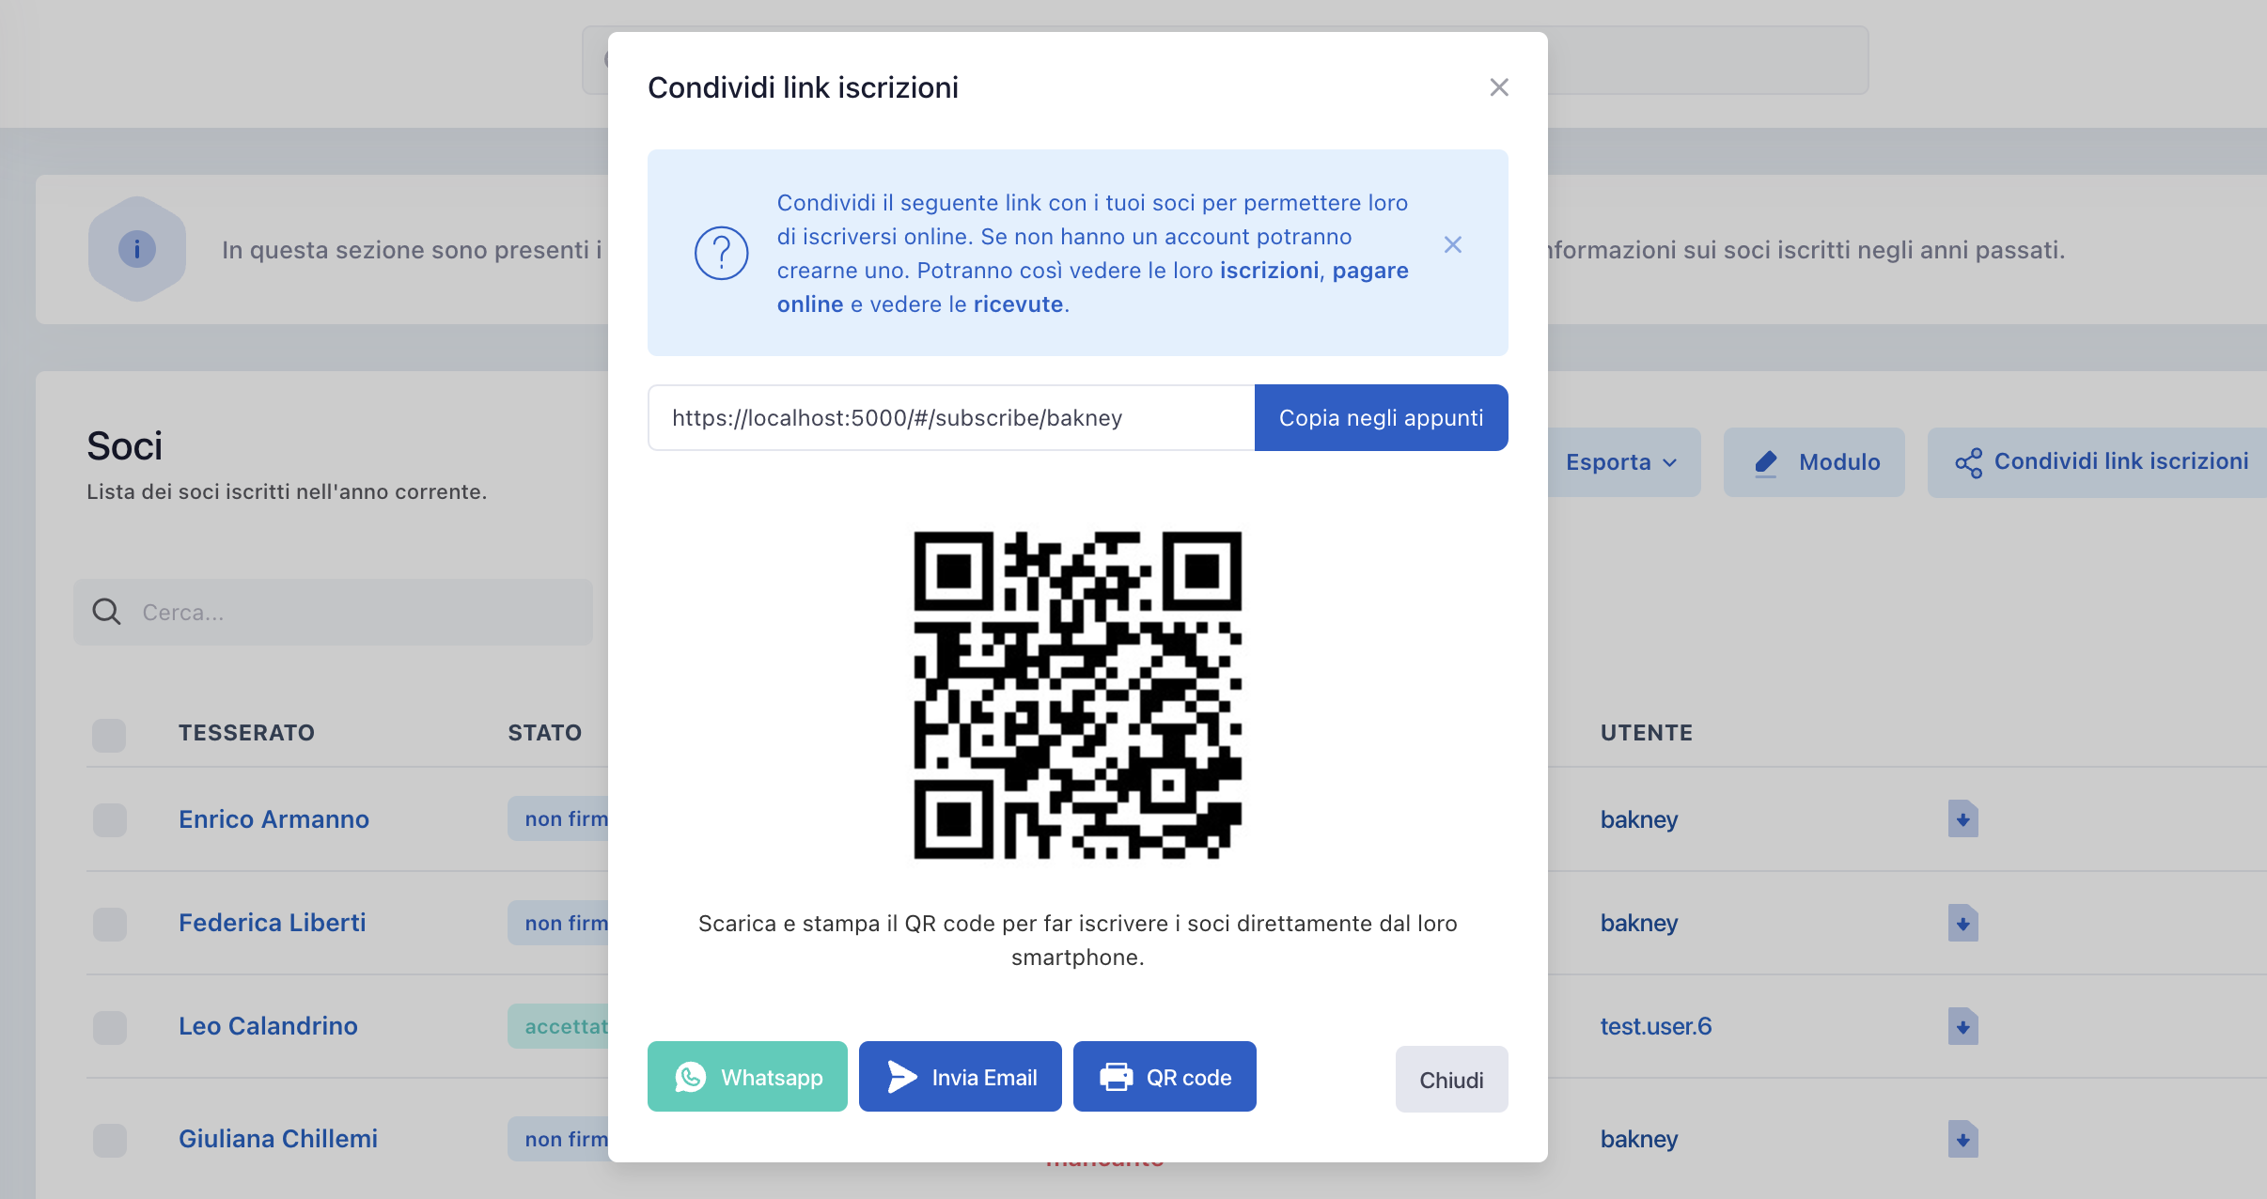The width and height of the screenshot is (2267, 1199).
Task: Toggle the select-all checkbox near TESSERATO
Action: 109,735
